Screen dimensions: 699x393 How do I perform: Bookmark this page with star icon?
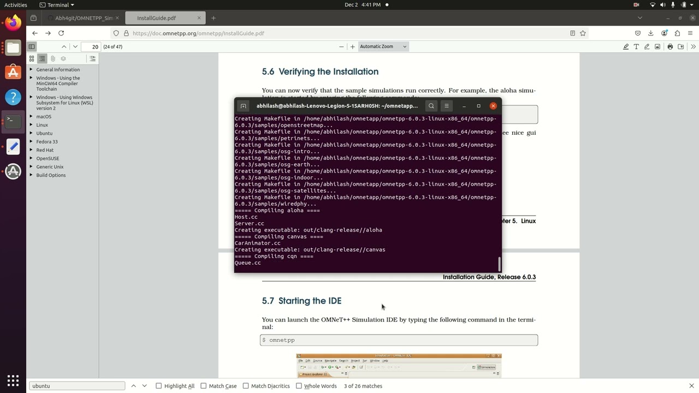[583, 33]
